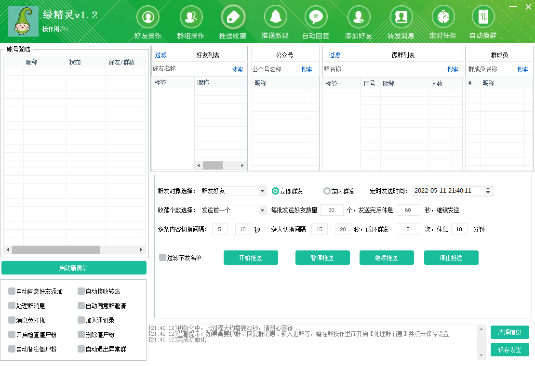Screen dimensions: 535x366
Task: Open the 自动回复 chat bubble icon
Action: [x=316, y=17]
